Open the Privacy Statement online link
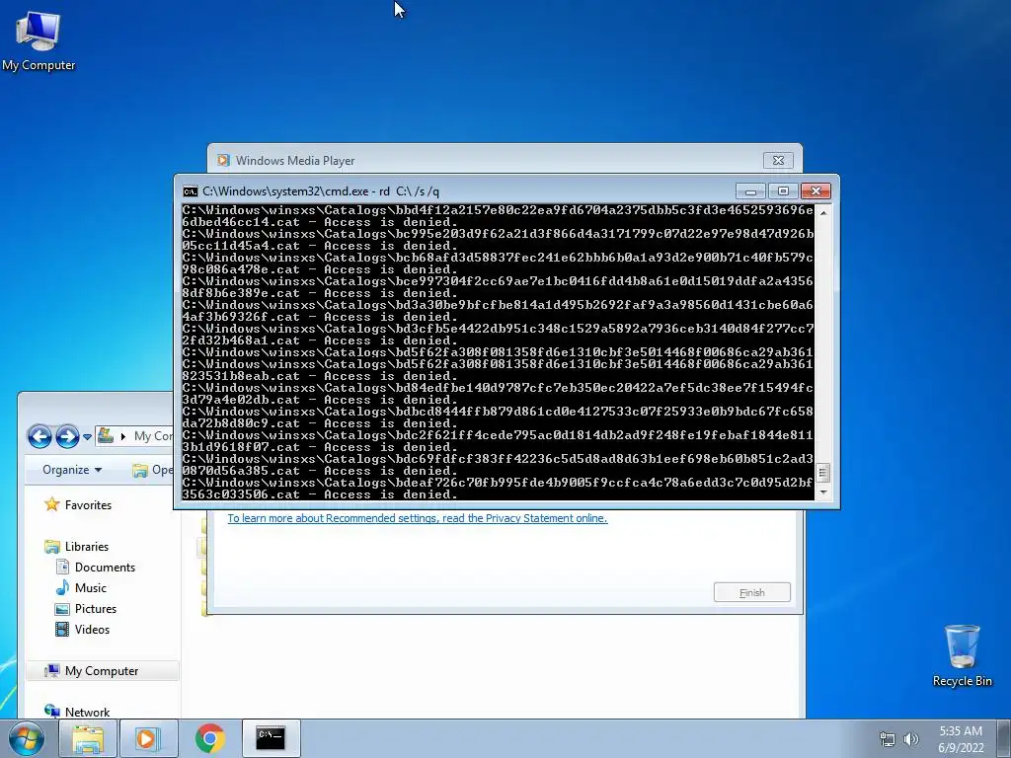The width and height of the screenshot is (1011, 758). tap(418, 518)
